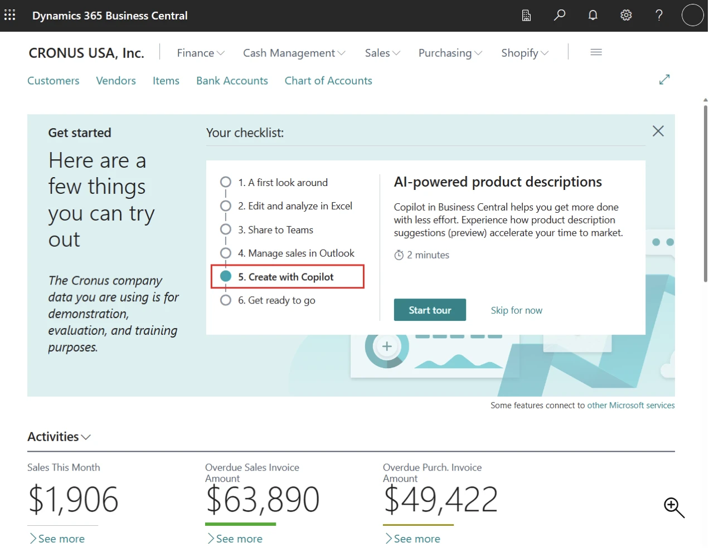The image size is (709, 557).
Task: See more under Overdue Purch. Invoice Amount
Action: [412, 539]
